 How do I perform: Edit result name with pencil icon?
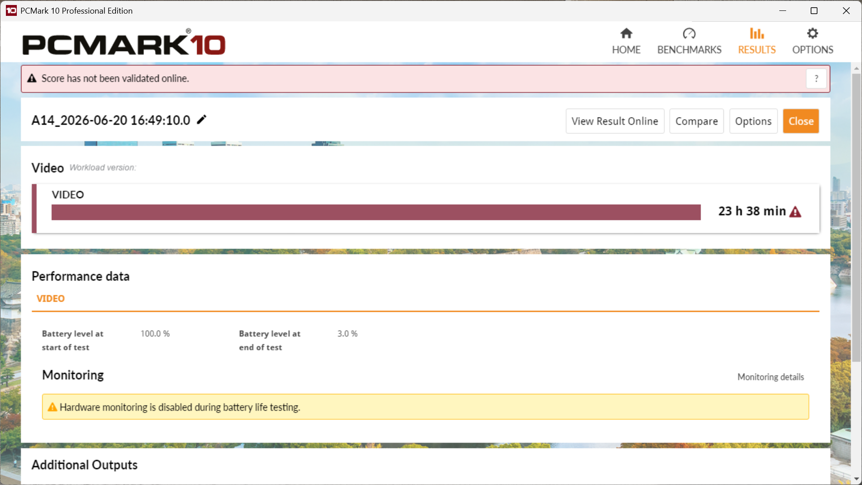pyautogui.click(x=201, y=120)
